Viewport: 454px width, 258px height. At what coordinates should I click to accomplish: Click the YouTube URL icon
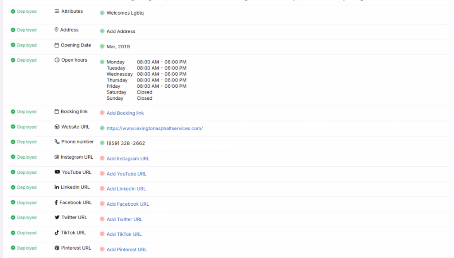(x=56, y=172)
